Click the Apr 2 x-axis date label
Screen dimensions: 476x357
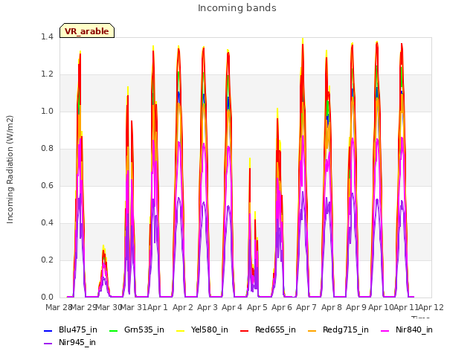click(x=183, y=307)
